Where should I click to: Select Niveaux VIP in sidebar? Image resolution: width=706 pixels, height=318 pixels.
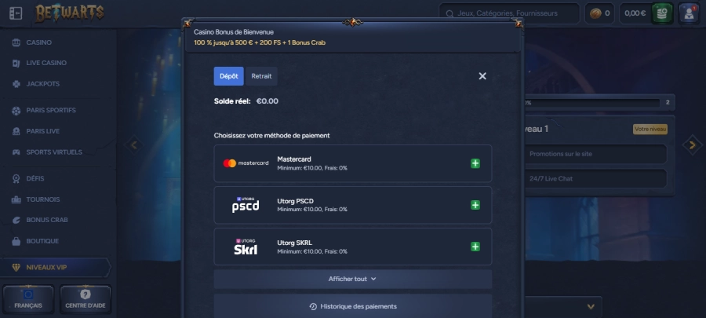pos(54,268)
